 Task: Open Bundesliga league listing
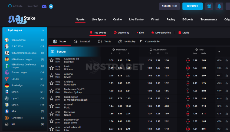coord(25,85)
